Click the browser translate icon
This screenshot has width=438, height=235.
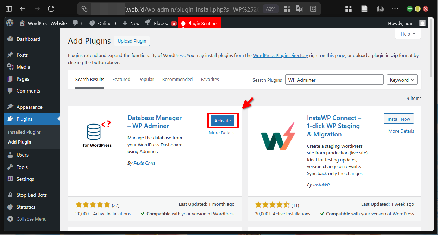click(300, 8)
